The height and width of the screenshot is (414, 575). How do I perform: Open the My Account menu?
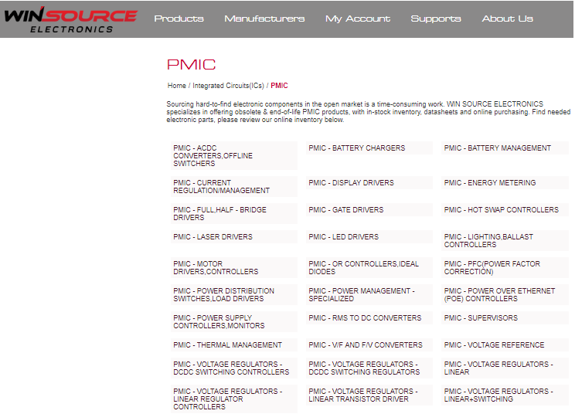coord(358,19)
